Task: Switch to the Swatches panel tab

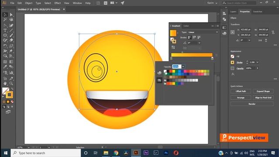Action: (x=258, y=12)
